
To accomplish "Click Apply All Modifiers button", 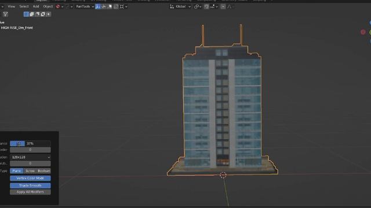I will coord(30,192).
